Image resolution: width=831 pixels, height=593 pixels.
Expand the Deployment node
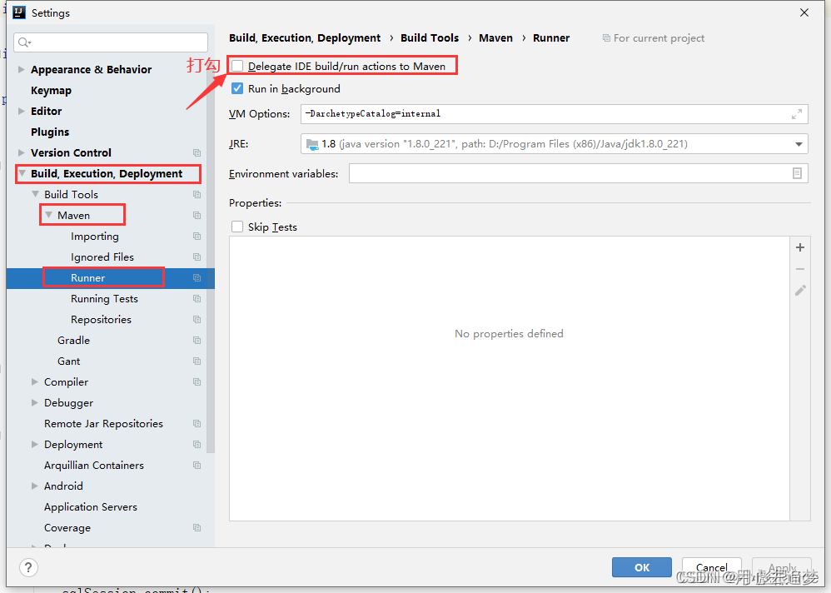pos(34,444)
